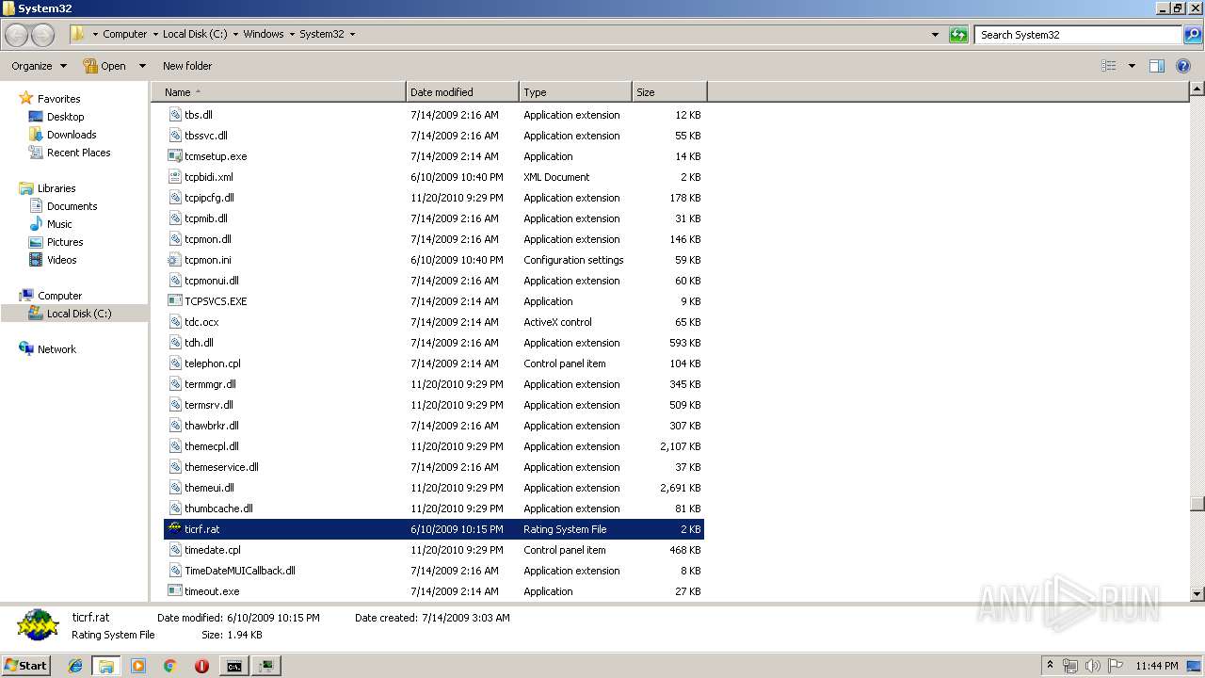
Task: Expand the Computer breadcrumb arrow
Action: 155,34
